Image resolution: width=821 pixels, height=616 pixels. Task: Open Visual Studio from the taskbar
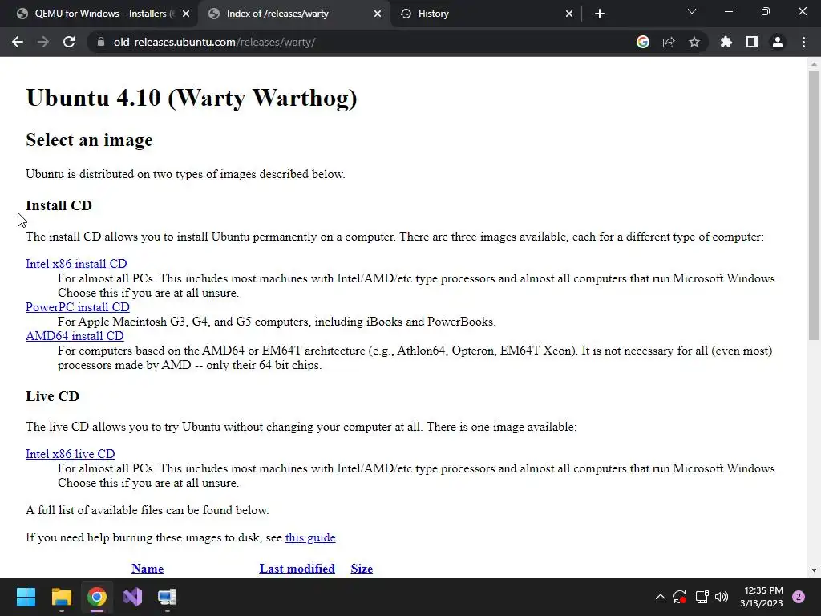(x=132, y=597)
